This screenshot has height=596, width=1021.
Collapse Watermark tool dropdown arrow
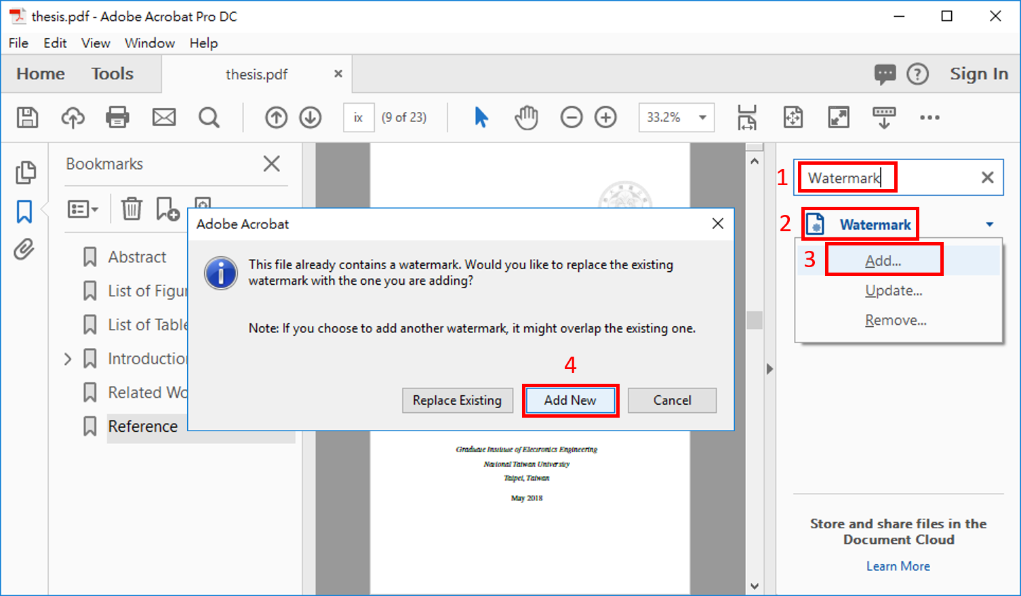(x=990, y=224)
